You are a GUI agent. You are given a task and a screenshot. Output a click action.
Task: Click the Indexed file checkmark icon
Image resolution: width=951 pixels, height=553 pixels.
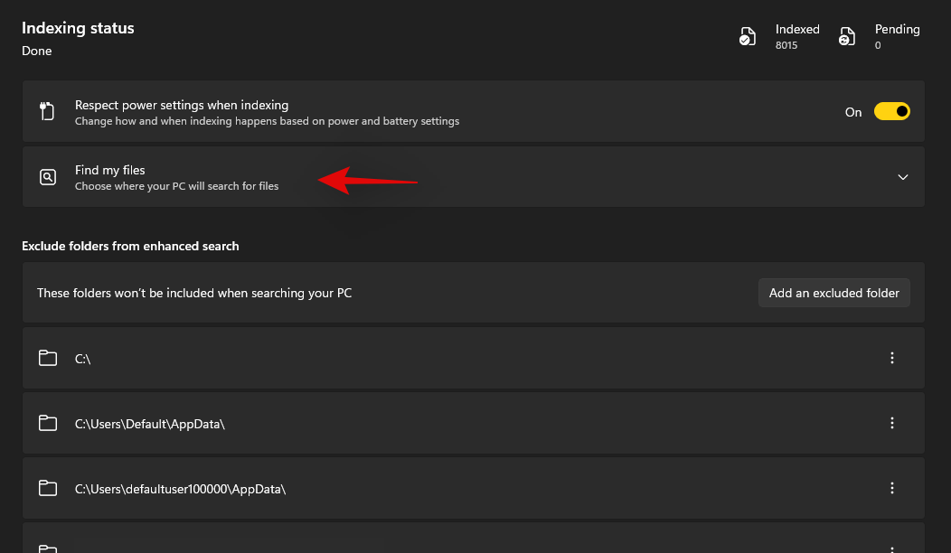click(748, 37)
